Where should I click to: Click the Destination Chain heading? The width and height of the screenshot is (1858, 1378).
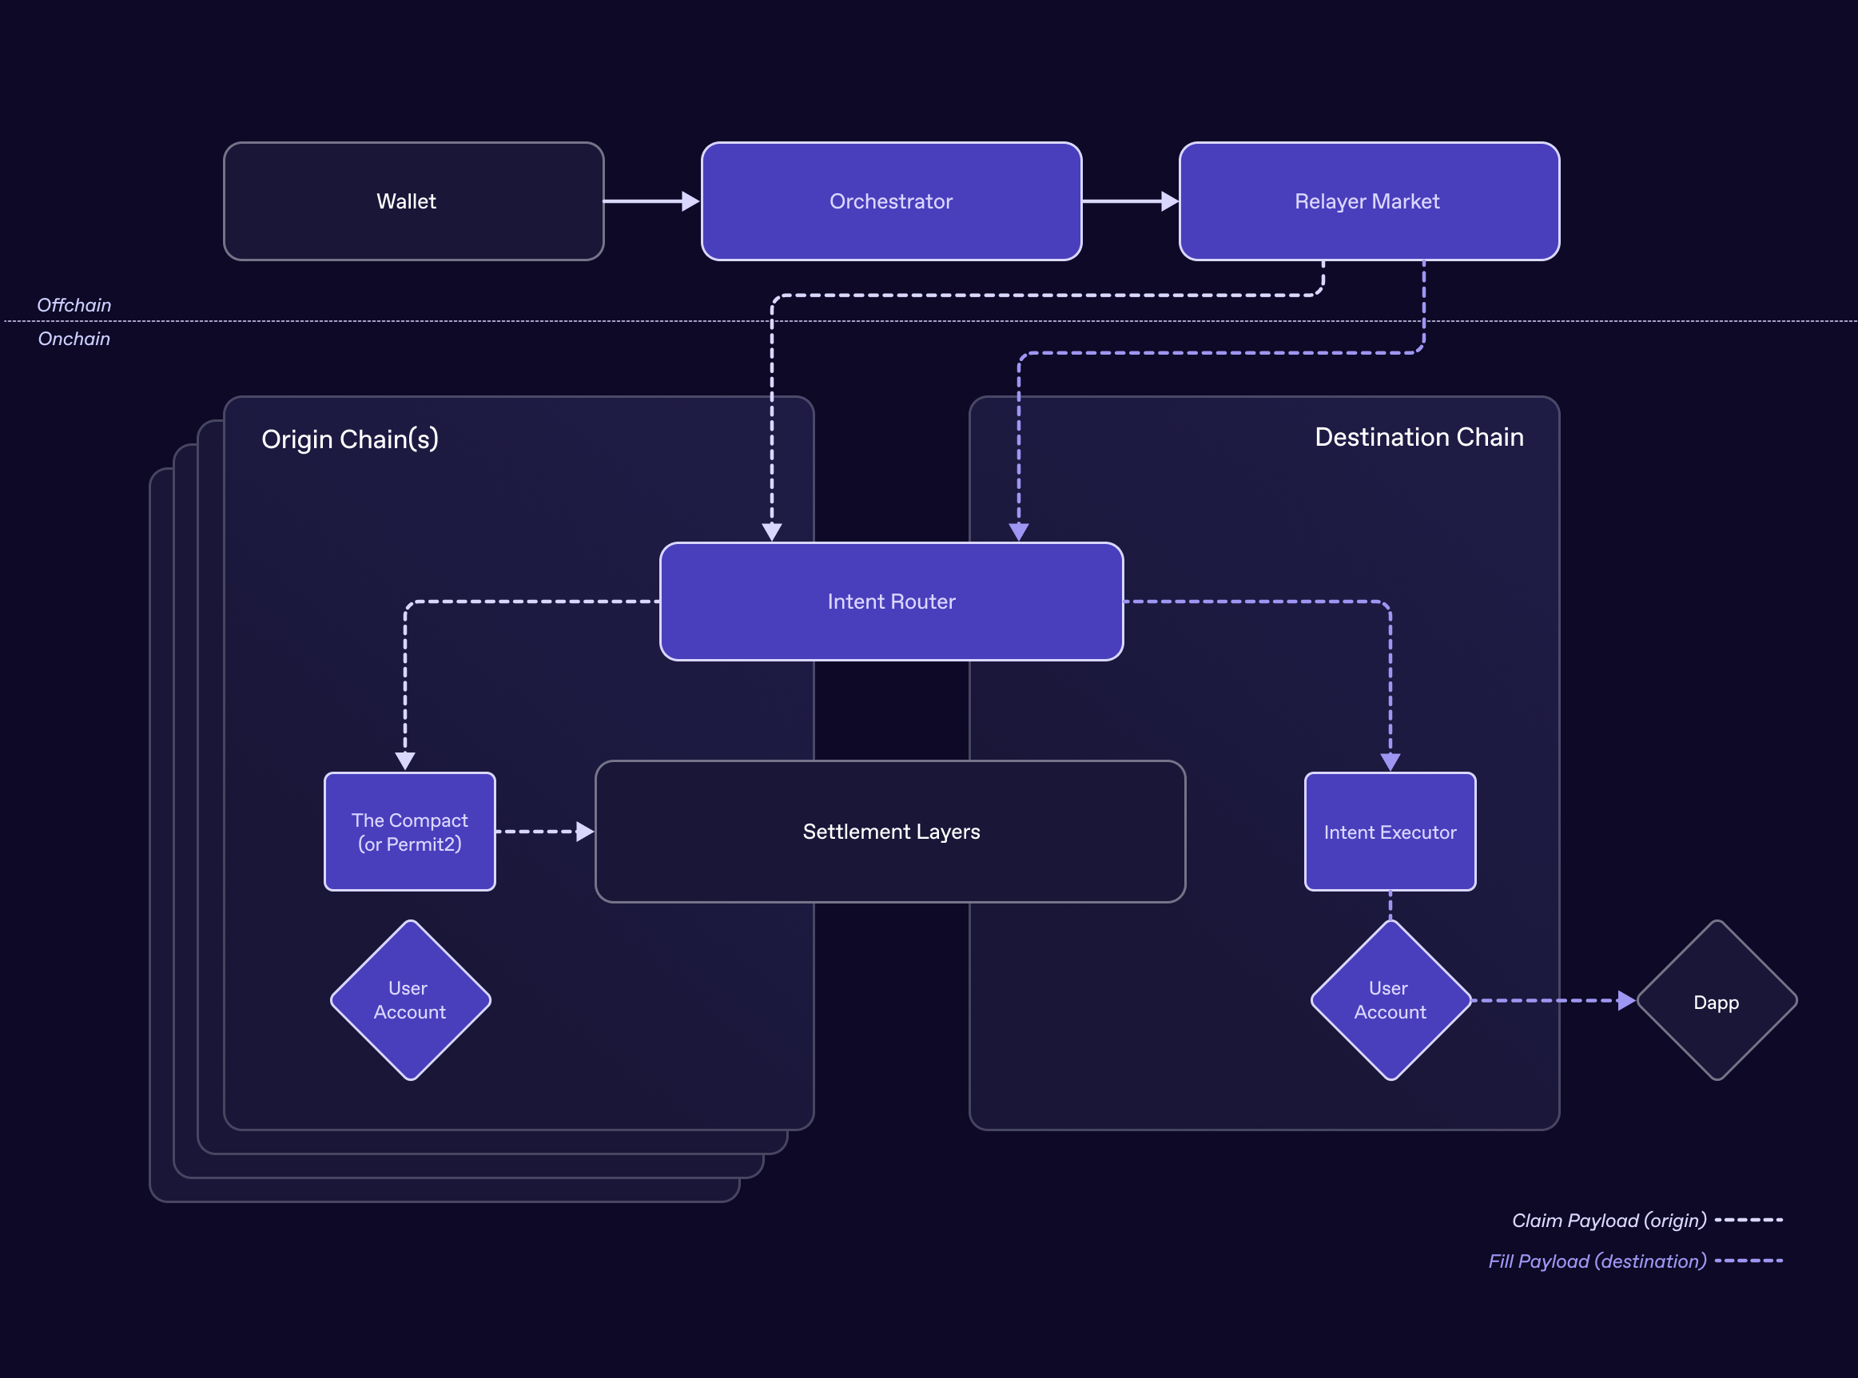point(1418,437)
